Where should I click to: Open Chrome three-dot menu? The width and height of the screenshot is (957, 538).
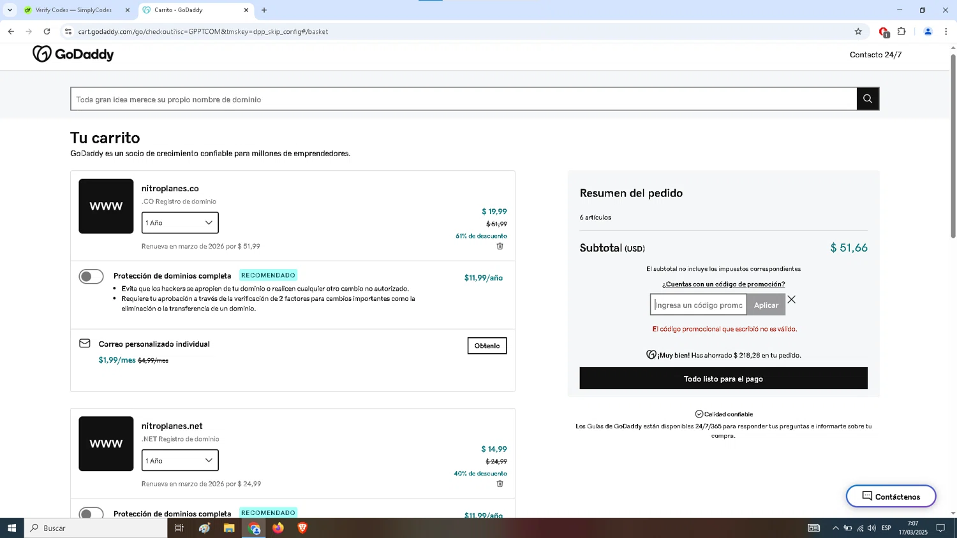click(946, 31)
